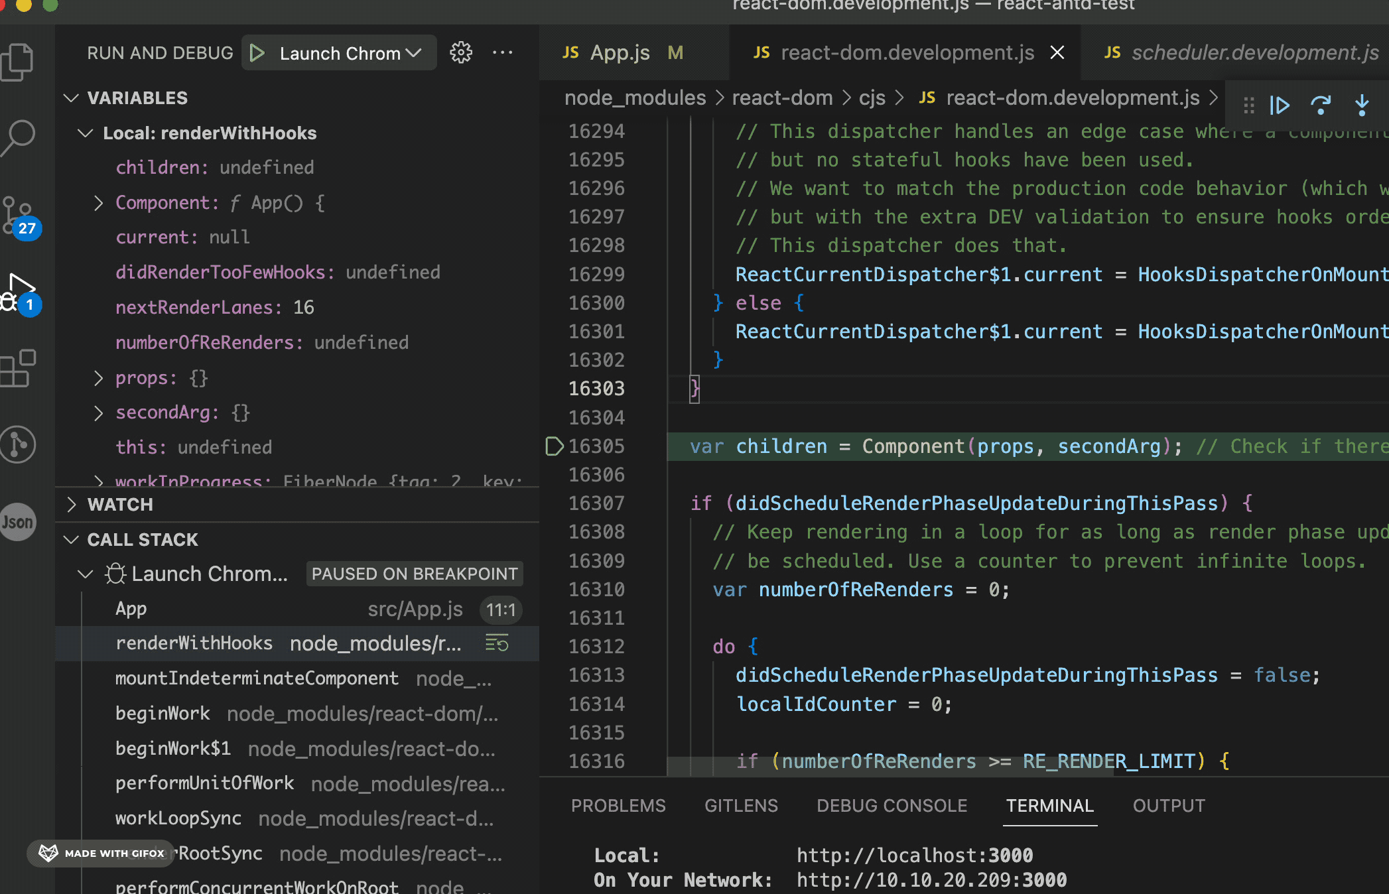Open launch.json via the gear icon
Viewport: 1389px width, 894px height.
pos(461,53)
